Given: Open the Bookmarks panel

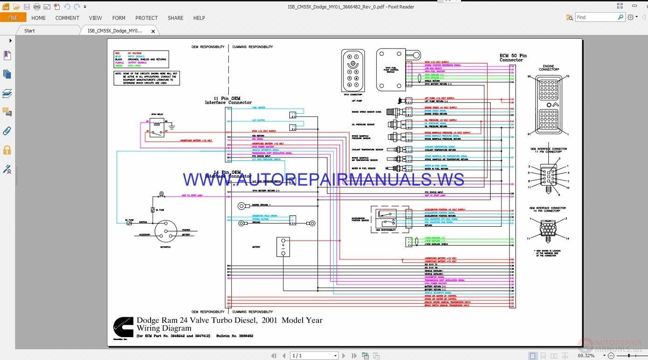Looking at the screenshot, I should tap(7, 55).
